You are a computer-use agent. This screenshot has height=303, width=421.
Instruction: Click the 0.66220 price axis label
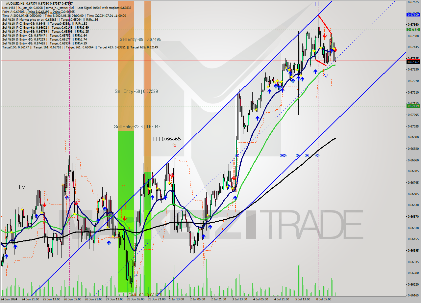413,284
